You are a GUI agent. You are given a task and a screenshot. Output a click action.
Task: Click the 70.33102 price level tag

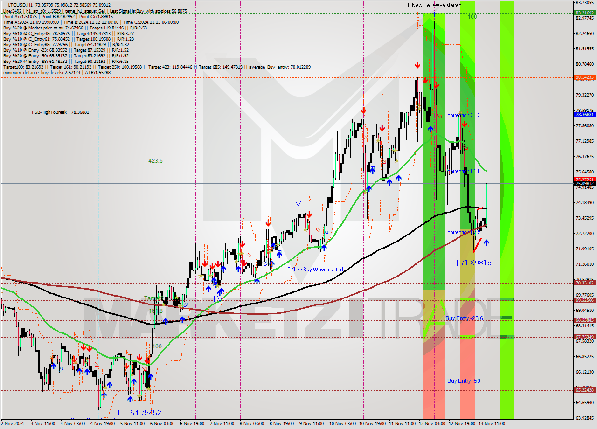click(x=584, y=283)
